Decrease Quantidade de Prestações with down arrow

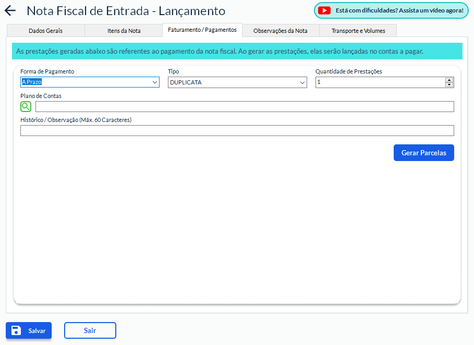(x=449, y=84)
